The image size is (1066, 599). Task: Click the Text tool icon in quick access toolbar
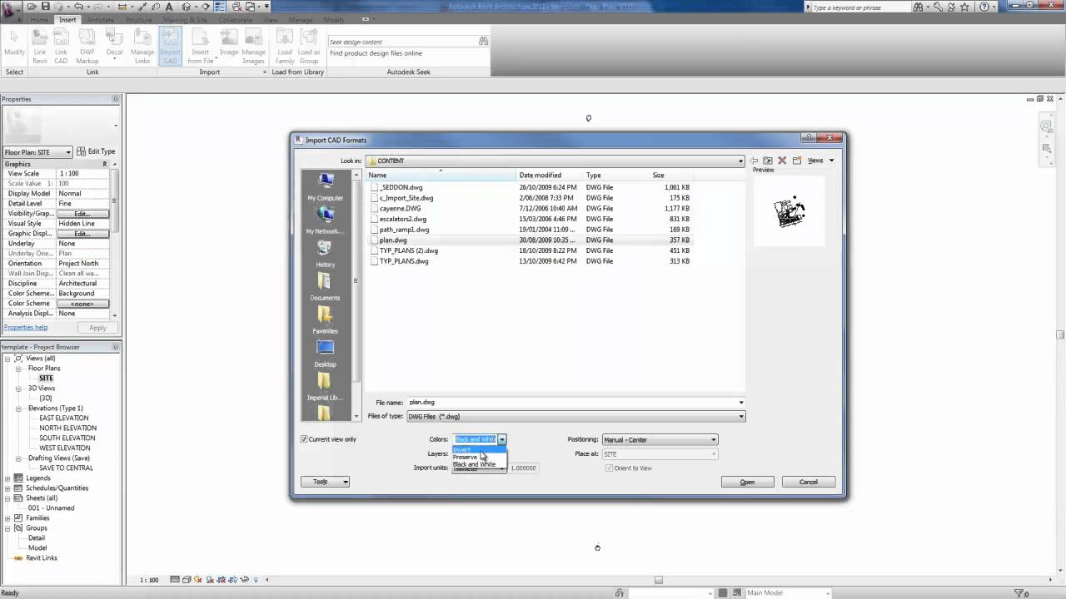tap(169, 7)
